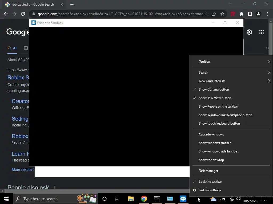Open the command prompt taskbar icon

point(157,199)
